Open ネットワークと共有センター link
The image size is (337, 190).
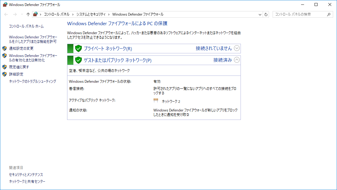[27, 181]
